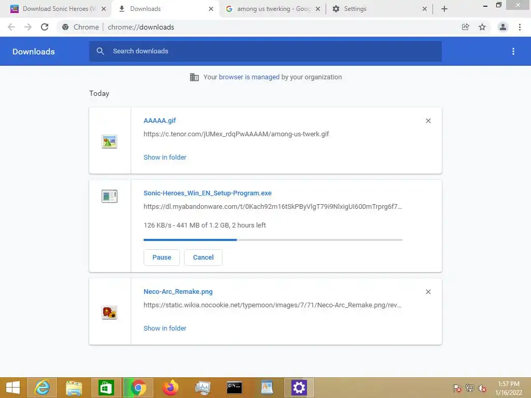Open the Windows Store taskbar icon
531x398 pixels.
(106, 388)
